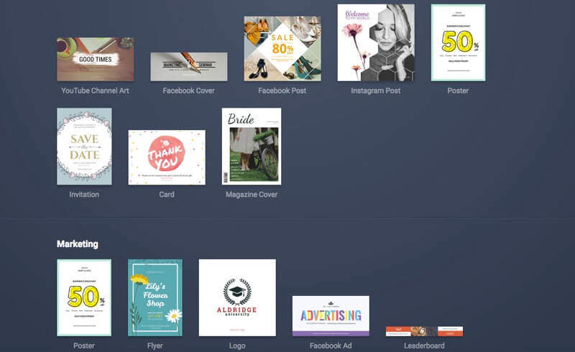
Task: Open the Marketing Poster 50% thumbnail
Action: pyautogui.click(x=84, y=297)
